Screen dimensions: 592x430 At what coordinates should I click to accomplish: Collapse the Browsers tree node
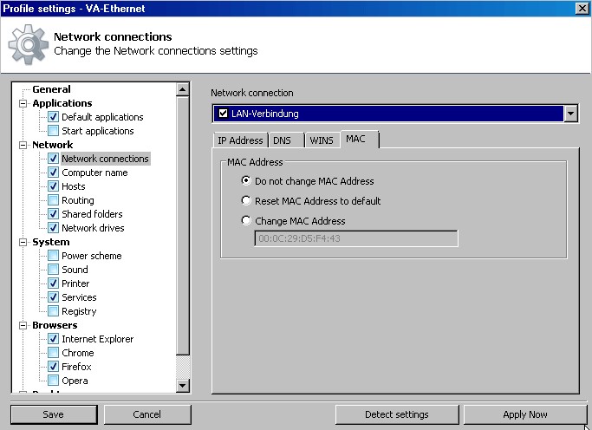[x=23, y=325]
